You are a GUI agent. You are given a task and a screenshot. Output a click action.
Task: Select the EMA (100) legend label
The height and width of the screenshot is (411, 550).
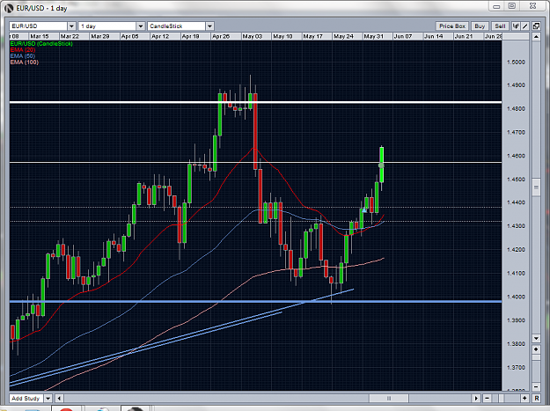tap(25, 62)
